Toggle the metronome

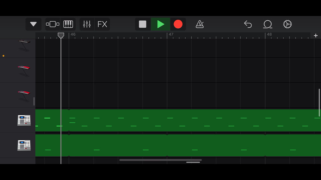point(200,24)
